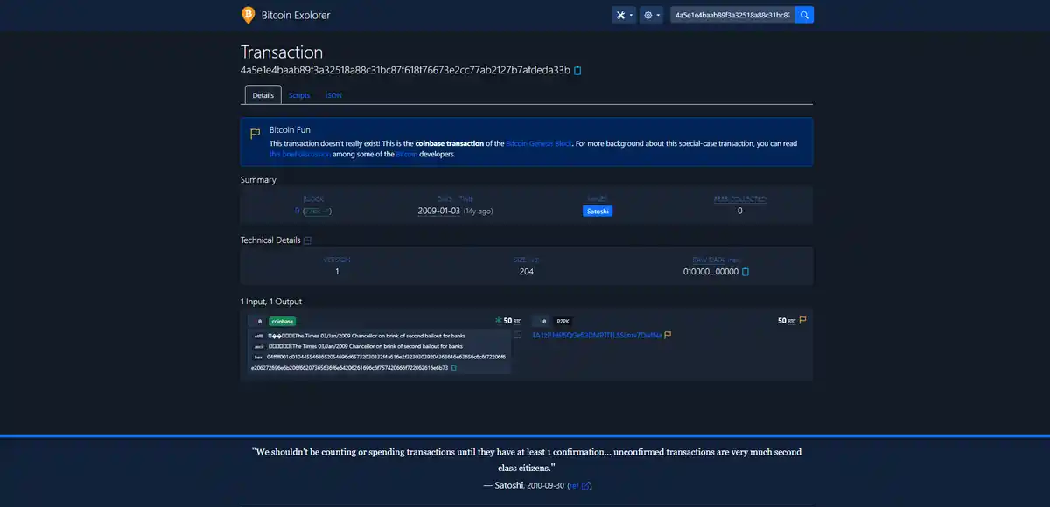Open the settings gear dropdown
This screenshot has height=507, width=1050.
[651, 15]
